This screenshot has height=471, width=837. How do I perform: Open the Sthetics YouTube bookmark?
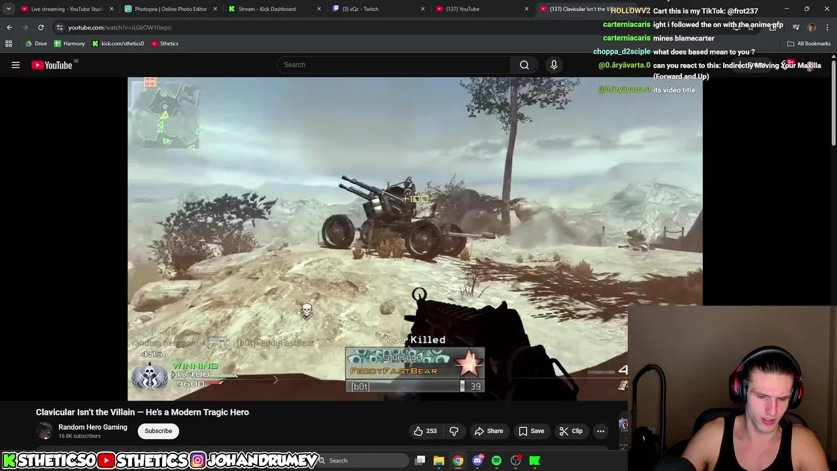coord(164,44)
